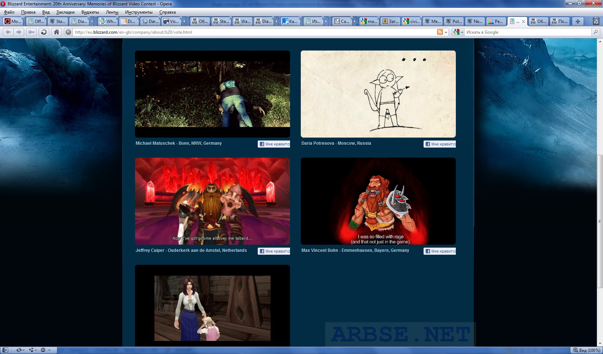603x354 pixels.
Task: Like Michael Matuschek's video on Facebook
Action: pyautogui.click(x=274, y=144)
